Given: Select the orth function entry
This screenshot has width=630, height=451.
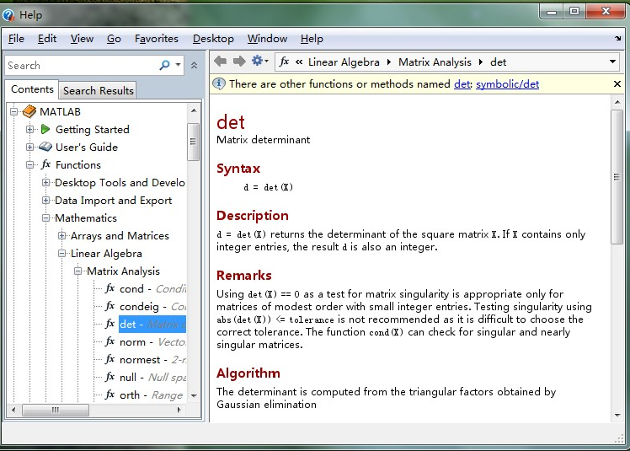Looking at the screenshot, I should (x=151, y=395).
